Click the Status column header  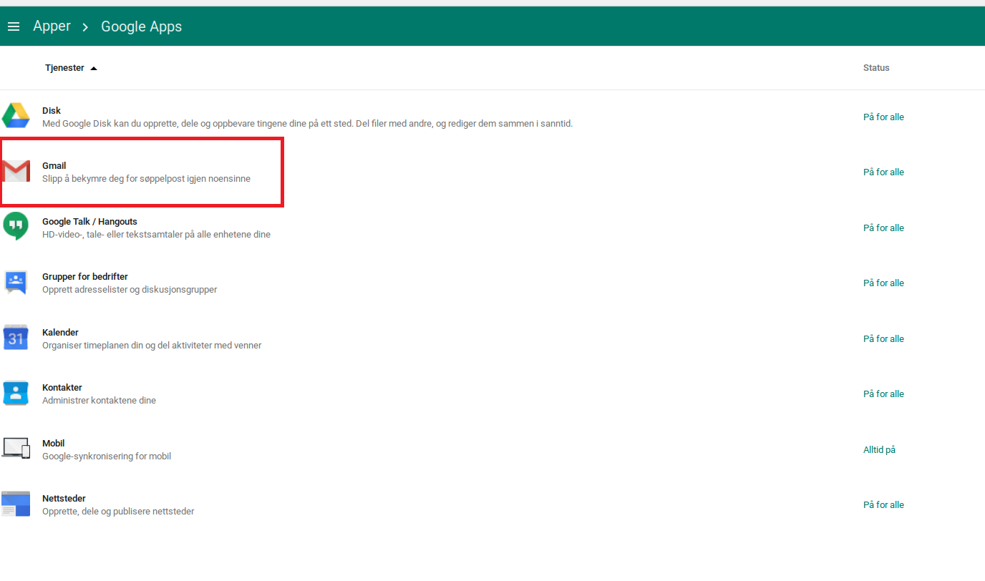click(876, 68)
